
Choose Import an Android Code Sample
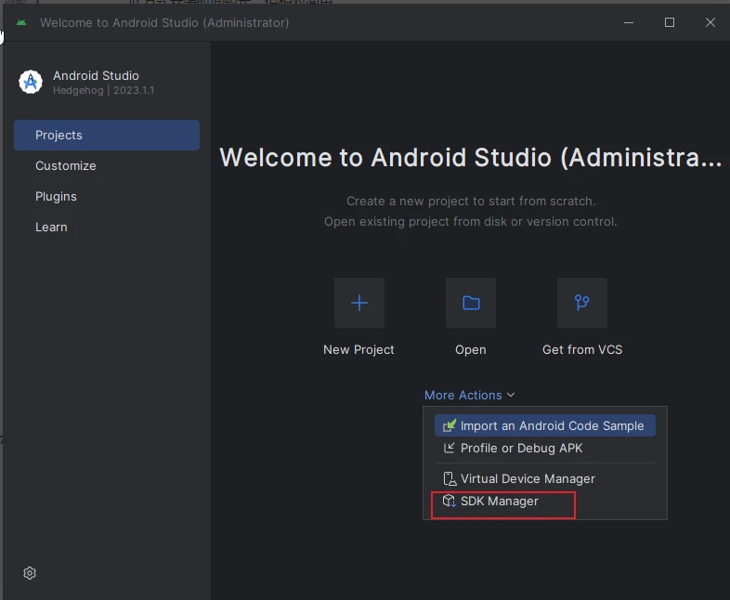point(544,425)
